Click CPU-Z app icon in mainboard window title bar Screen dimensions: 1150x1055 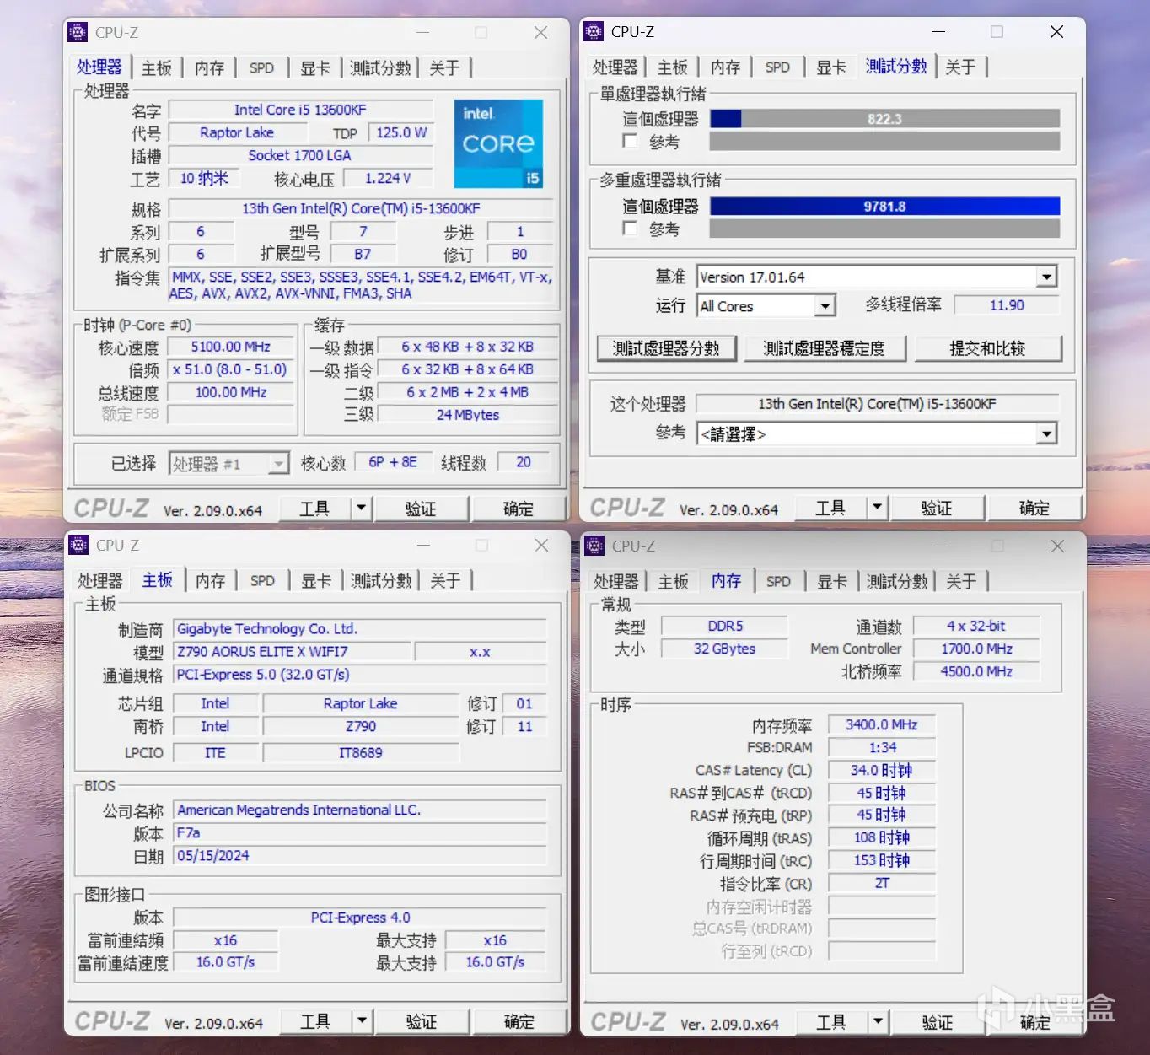click(78, 545)
